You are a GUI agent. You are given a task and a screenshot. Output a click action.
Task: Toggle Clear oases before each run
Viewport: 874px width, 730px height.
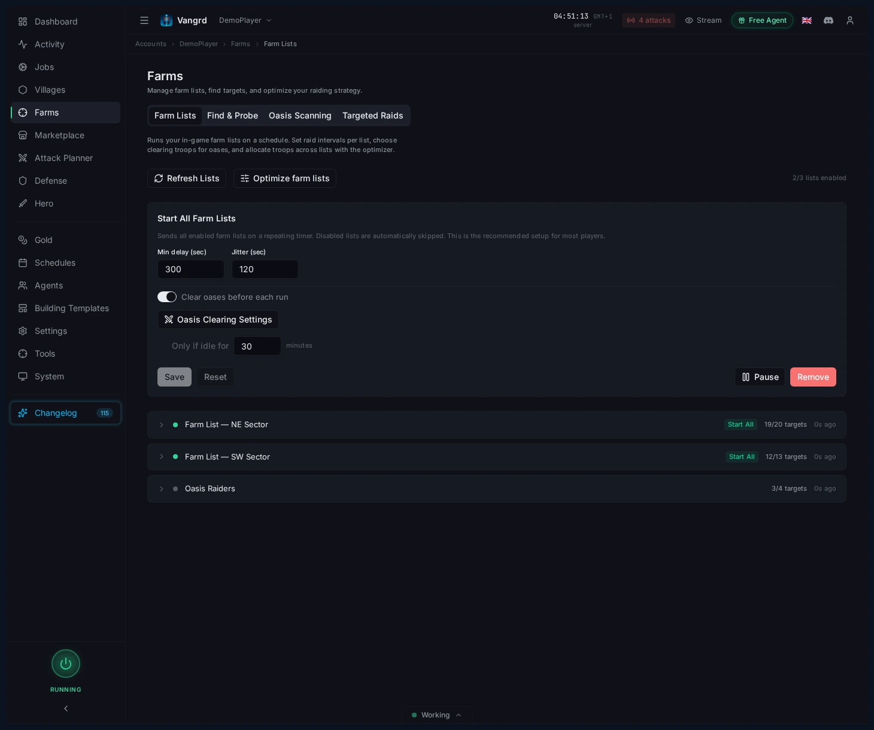click(x=167, y=297)
